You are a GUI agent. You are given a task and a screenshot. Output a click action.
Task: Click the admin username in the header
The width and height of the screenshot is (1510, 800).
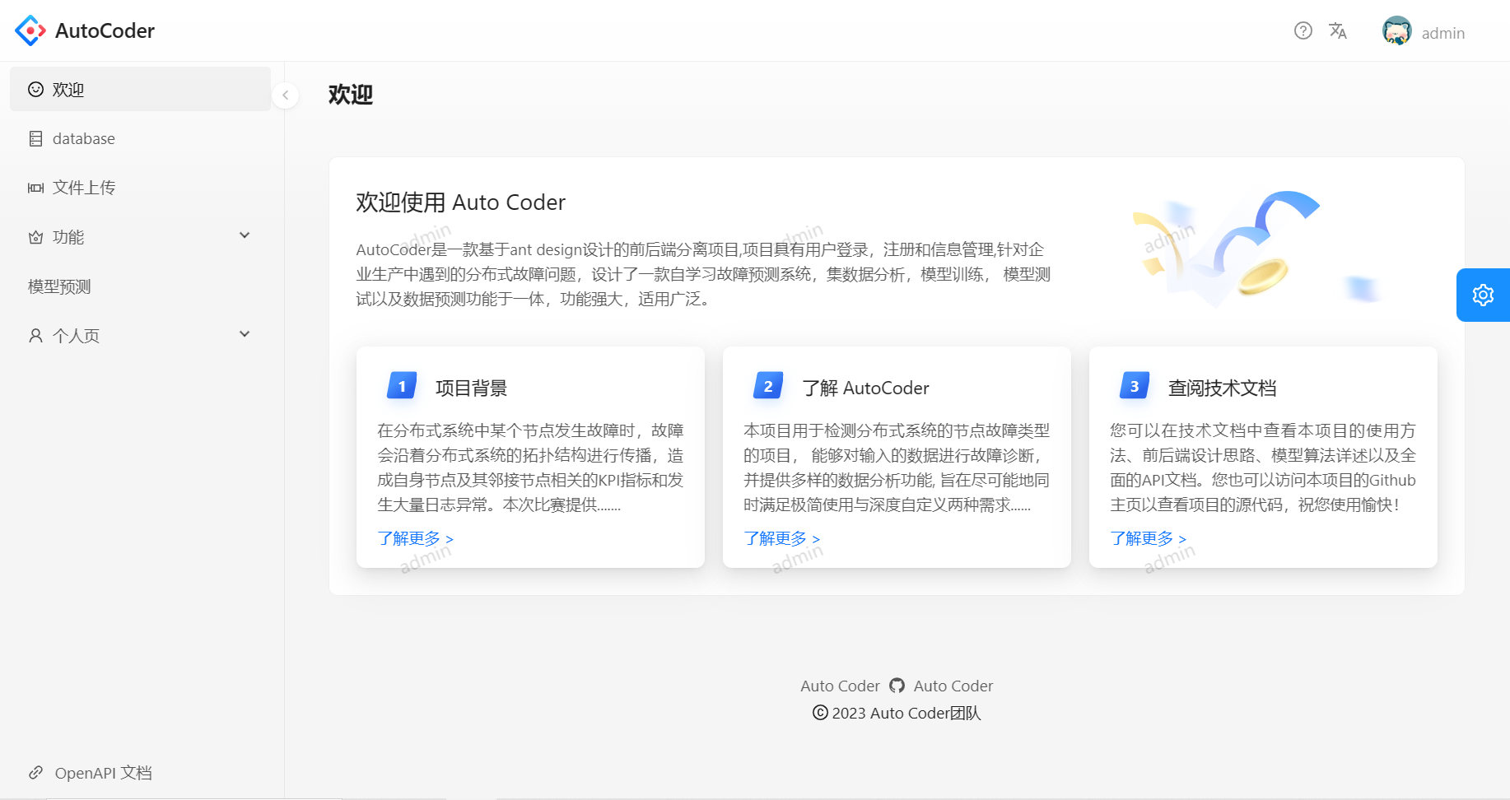coord(1443,33)
